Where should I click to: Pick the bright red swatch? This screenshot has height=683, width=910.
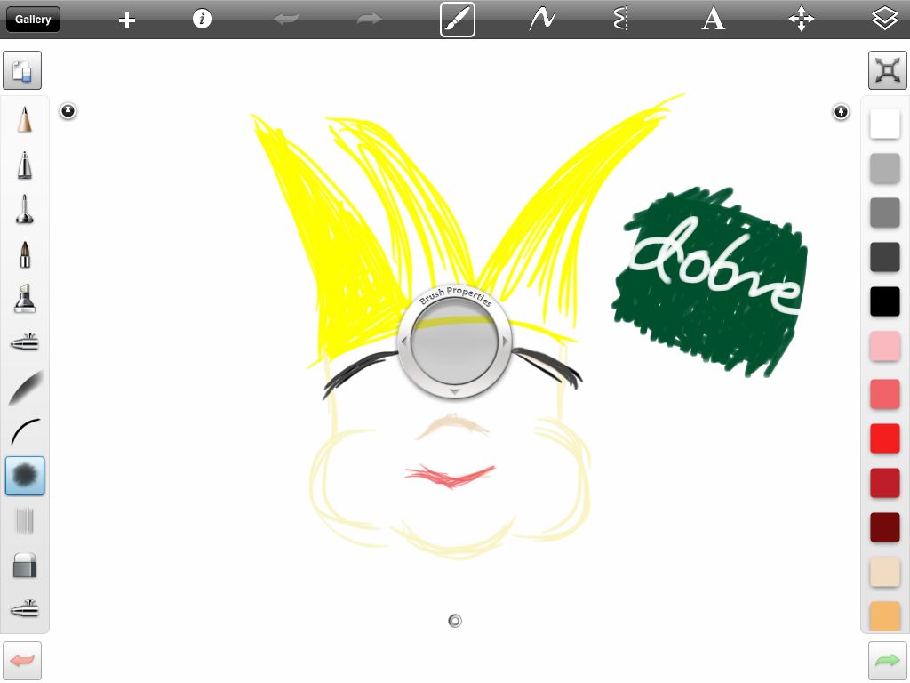click(885, 438)
